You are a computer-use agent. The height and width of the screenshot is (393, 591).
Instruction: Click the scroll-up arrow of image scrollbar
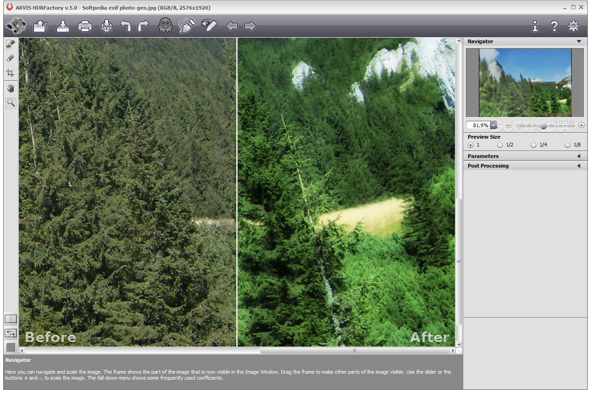point(459,41)
